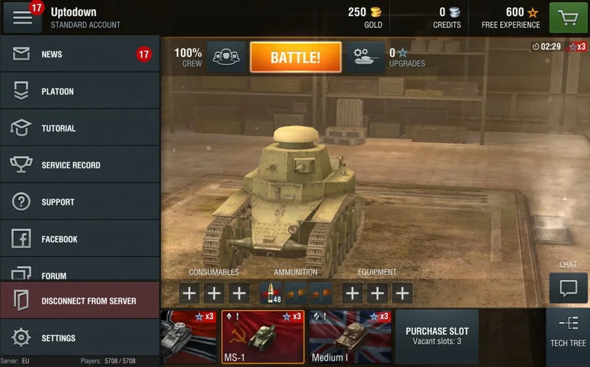
Task: Select the ammunition shell with 48 rounds
Action: click(x=271, y=293)
